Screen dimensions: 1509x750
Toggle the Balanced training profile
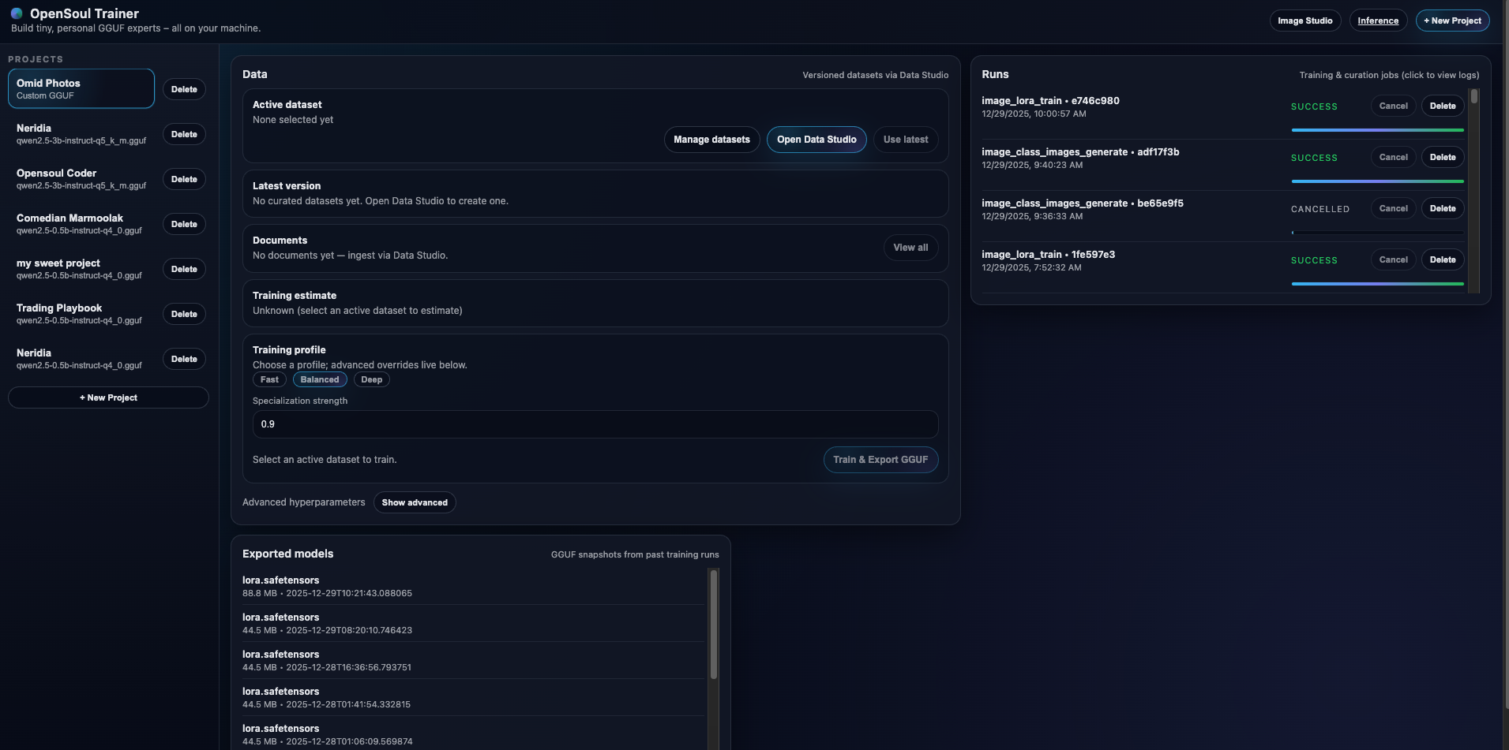[x=320, y=379]
